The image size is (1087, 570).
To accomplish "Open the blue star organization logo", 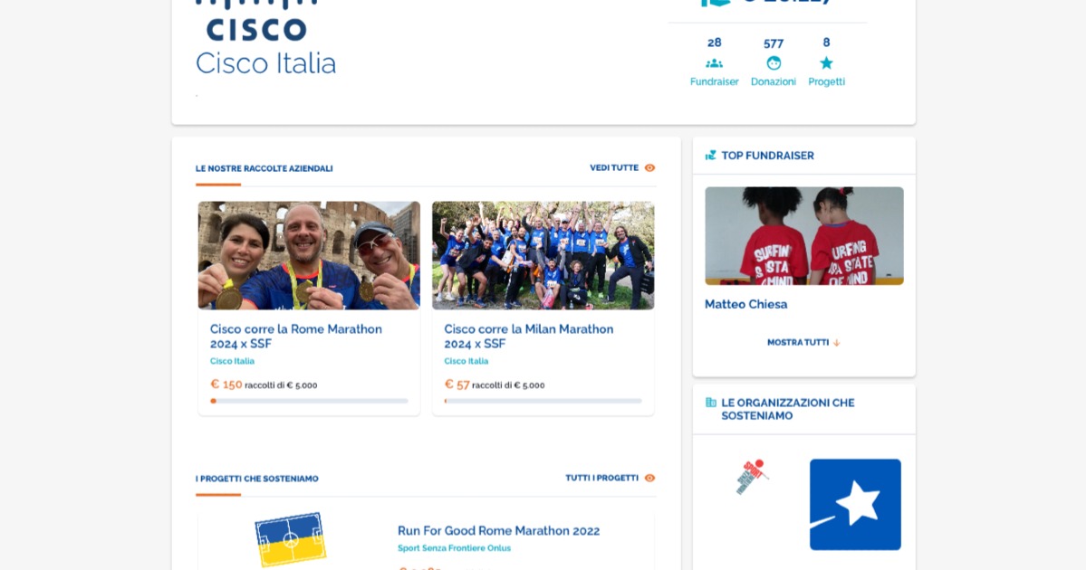I will 855,504.
